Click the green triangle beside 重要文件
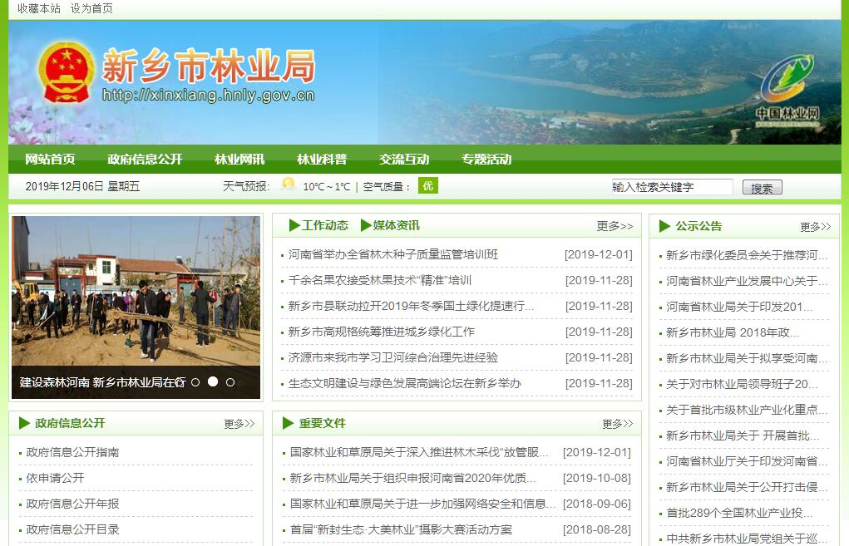This screenshot has height=546, width=849. 288,423
